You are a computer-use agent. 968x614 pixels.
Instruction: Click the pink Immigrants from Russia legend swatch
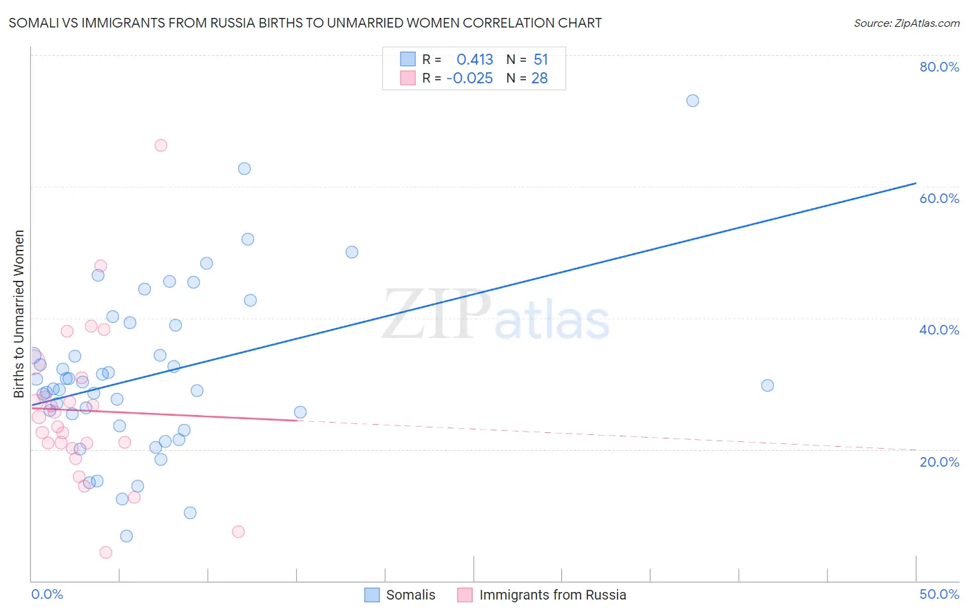(465, 595)
